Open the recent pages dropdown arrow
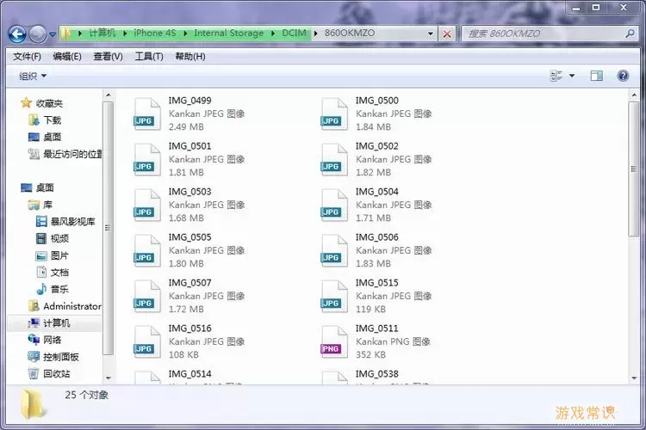This screenshot has width=646, height=430. coord(53,34)
